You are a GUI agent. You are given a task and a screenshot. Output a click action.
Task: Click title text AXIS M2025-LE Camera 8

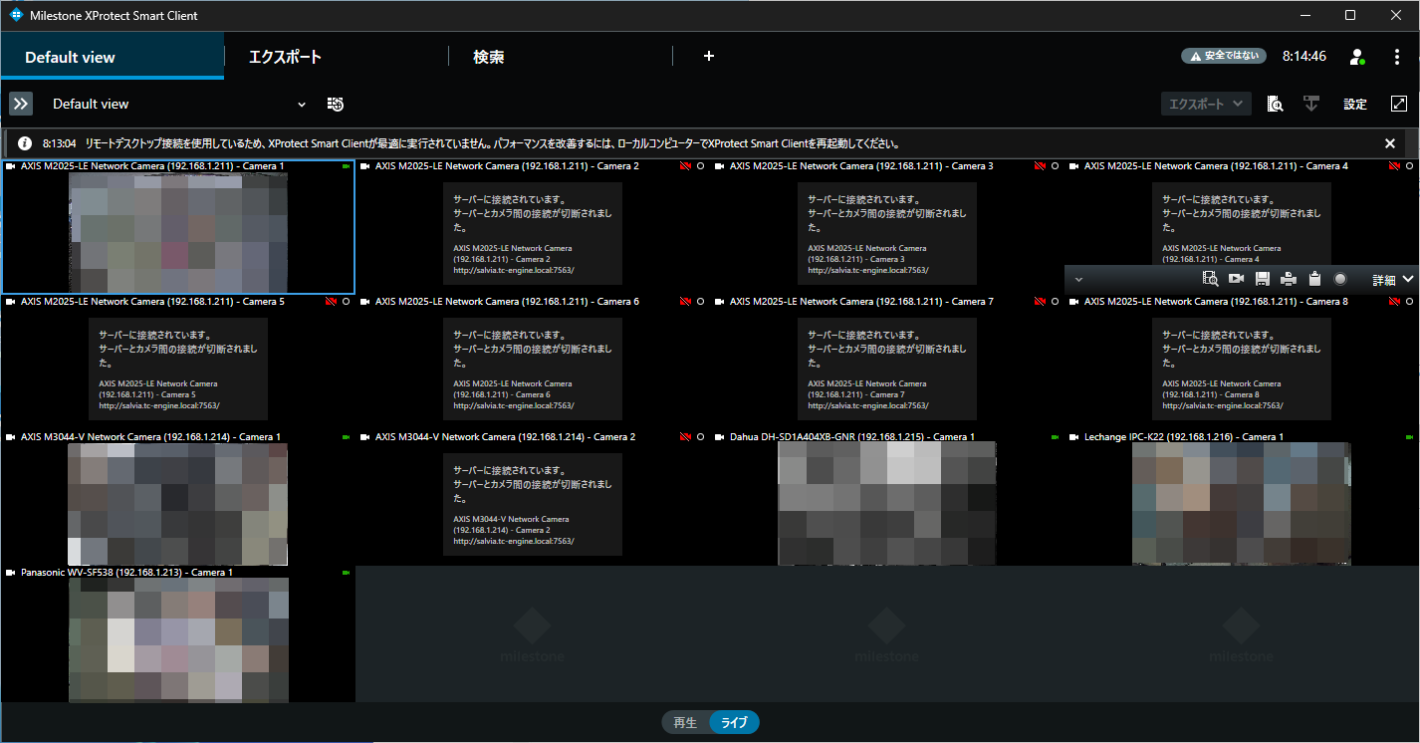click(1216, 302)
